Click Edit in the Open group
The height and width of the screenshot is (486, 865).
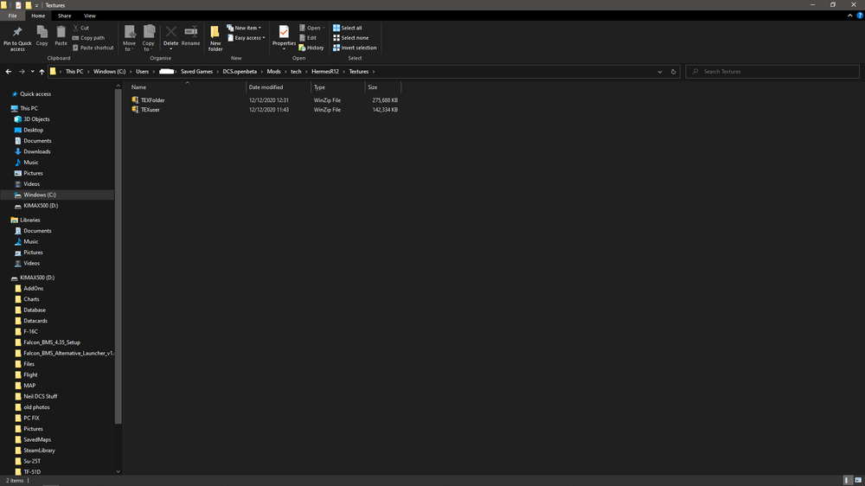coord(308,38)
